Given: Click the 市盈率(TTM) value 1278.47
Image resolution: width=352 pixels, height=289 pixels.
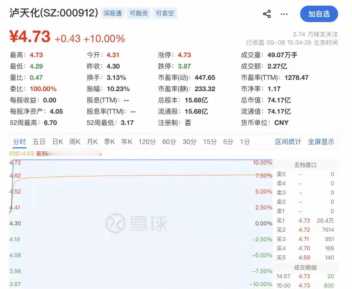Looking at the screenshot, I should [x=297, y=77].
